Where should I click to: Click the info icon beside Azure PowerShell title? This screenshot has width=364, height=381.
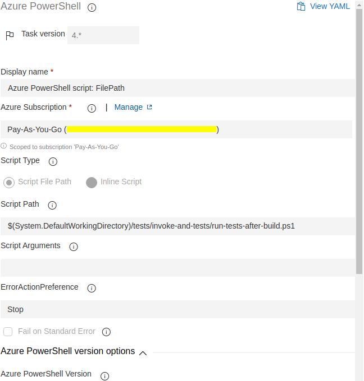[x=92, y=7]
